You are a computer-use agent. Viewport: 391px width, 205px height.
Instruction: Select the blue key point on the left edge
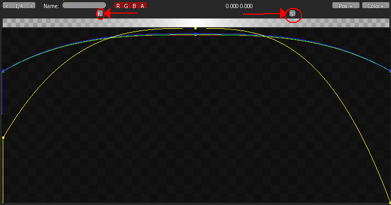(3, 71)
